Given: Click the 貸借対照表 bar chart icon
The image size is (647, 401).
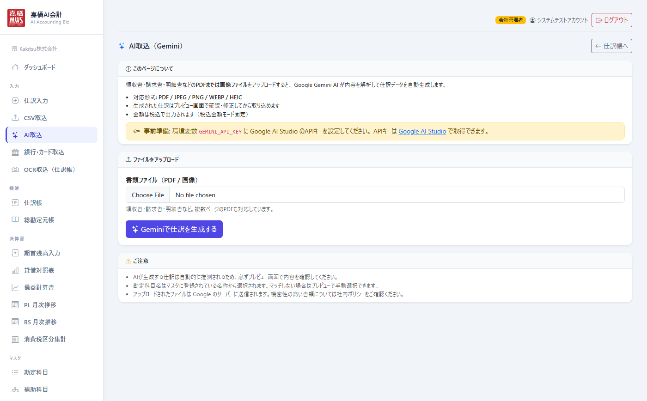Looking at the screenshot, I should pos(15,270).
